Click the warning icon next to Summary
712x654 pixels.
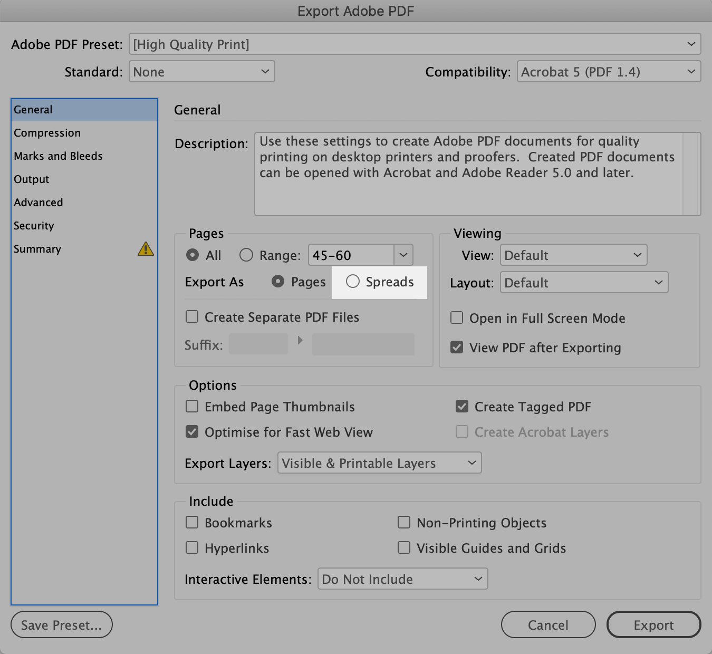coord(146,248)
